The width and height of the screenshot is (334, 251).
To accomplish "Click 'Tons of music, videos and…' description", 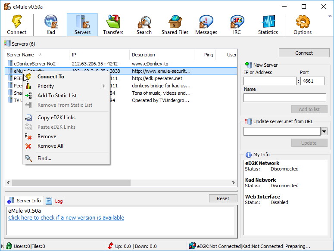I will click(161, 93).
